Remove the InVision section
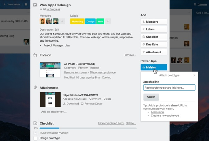The height and width of the screenshot is (141, 209). pyautogui.click(x=130, y=55)
